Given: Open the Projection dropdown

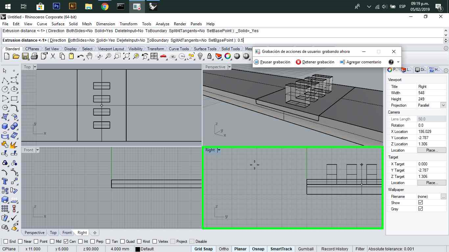Looking at the screenshot, I should (443, 105).
